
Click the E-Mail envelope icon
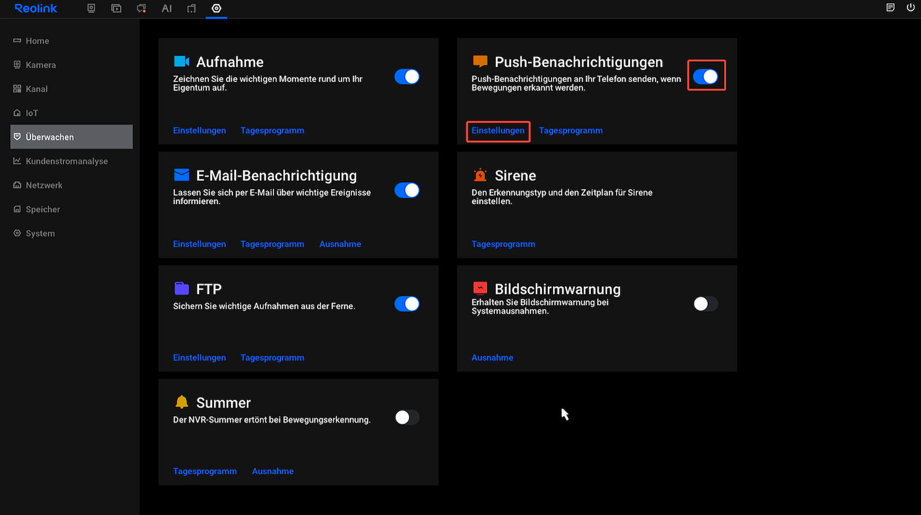coord(181,175)
